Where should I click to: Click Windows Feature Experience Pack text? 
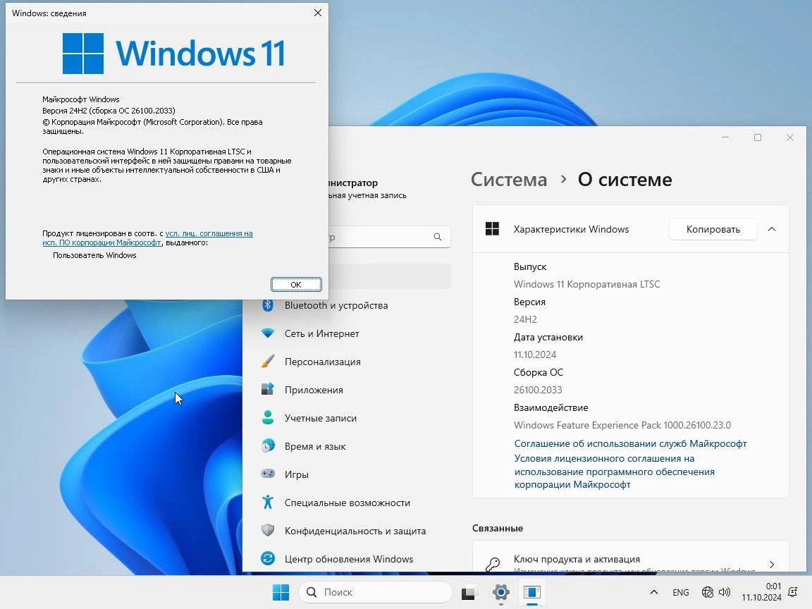[622, 424]
